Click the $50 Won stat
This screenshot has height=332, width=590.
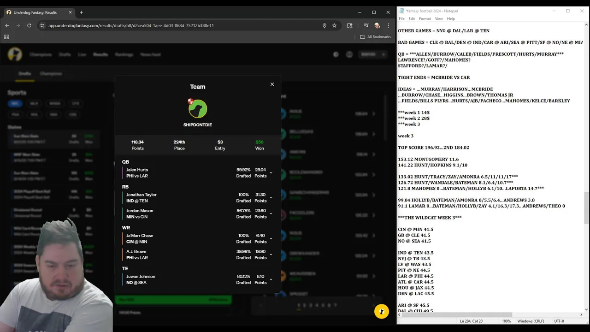pyautogui.click(x=260, y=145)
